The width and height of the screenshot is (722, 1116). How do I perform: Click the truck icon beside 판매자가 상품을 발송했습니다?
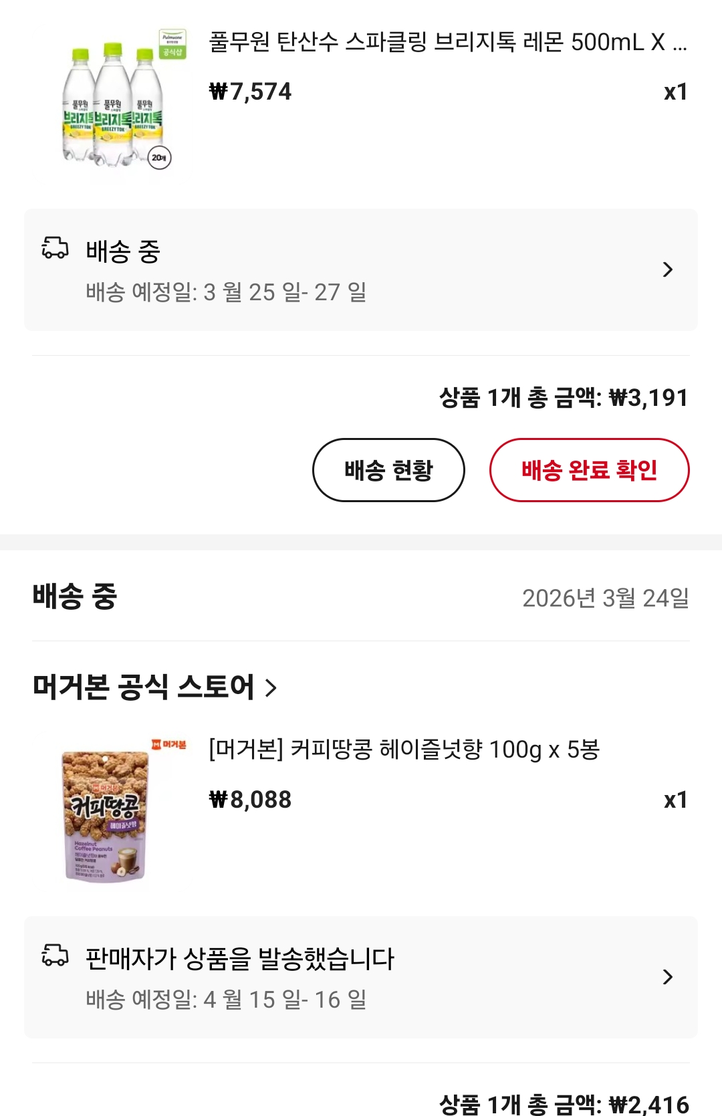click(55, 956)
